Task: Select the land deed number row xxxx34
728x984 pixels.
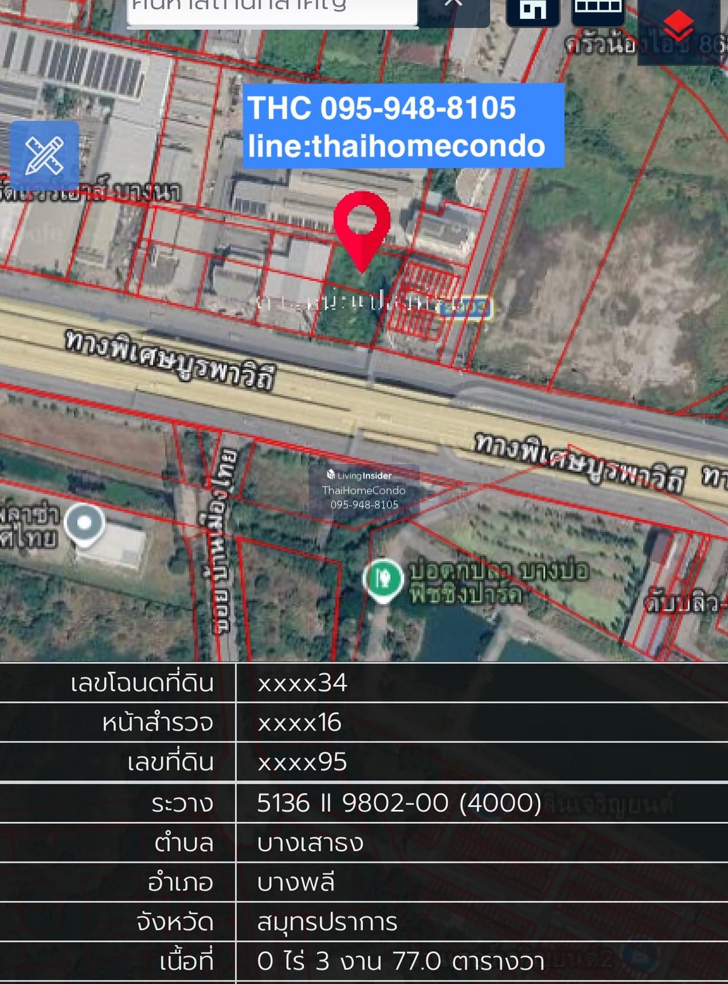Action: click(x=302, y=683)
